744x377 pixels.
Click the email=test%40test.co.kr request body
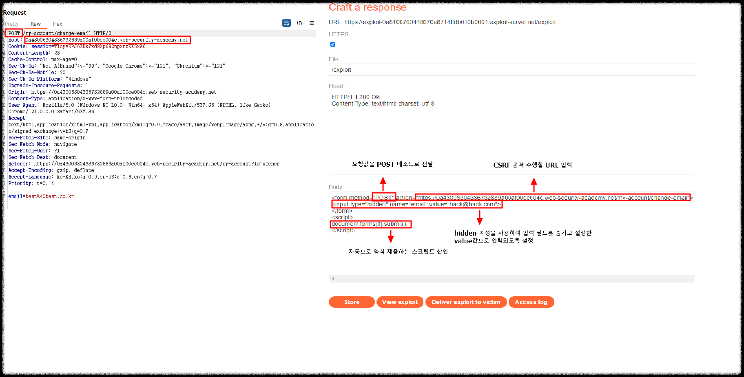[x=41, y=196]
